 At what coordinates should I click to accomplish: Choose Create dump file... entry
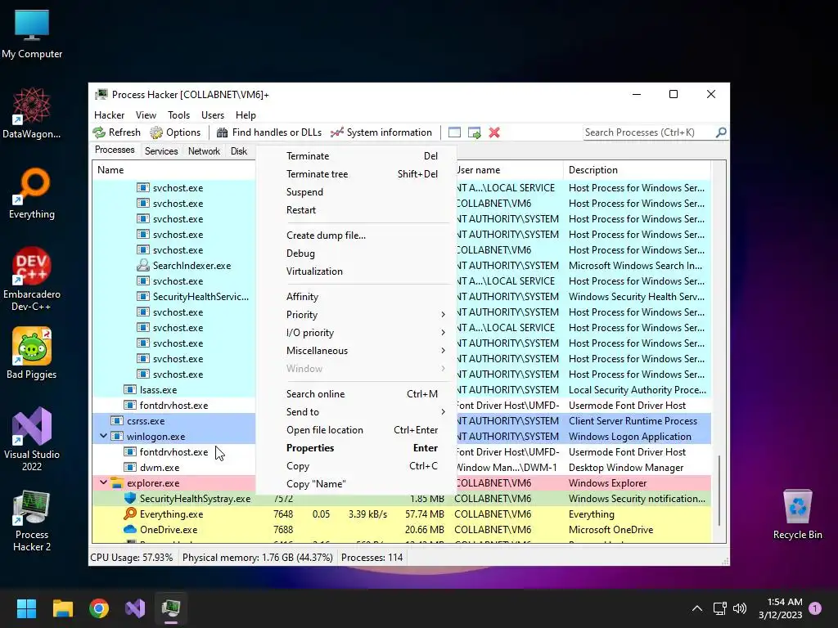(357, 235)
